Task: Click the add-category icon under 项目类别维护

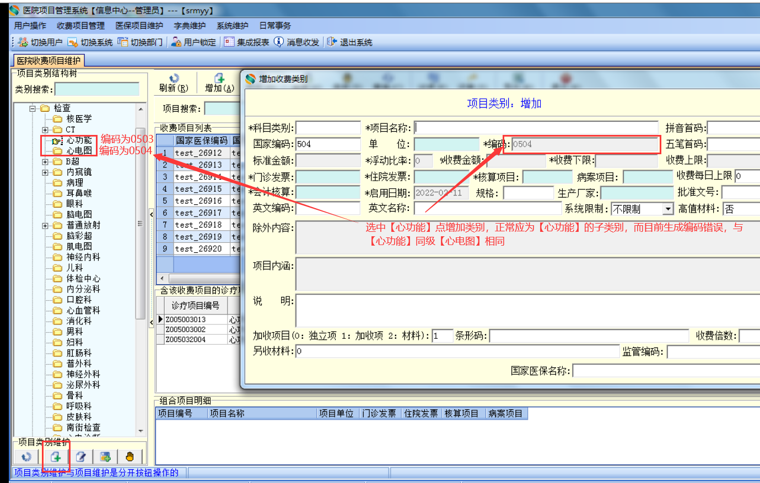Action: tap(55, 457)
